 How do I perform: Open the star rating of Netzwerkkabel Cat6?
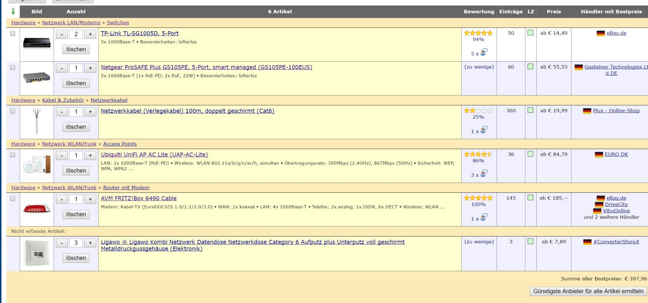(x=478, y=111)
